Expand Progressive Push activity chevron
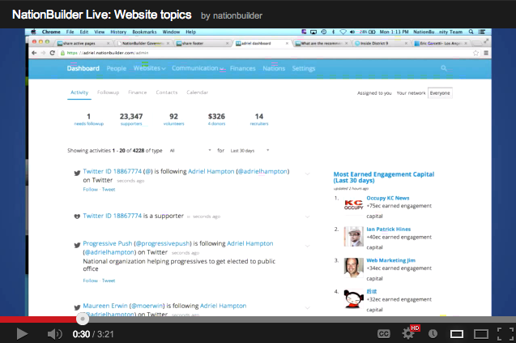This screenshot has width=516, height=343. click(307, 246)
